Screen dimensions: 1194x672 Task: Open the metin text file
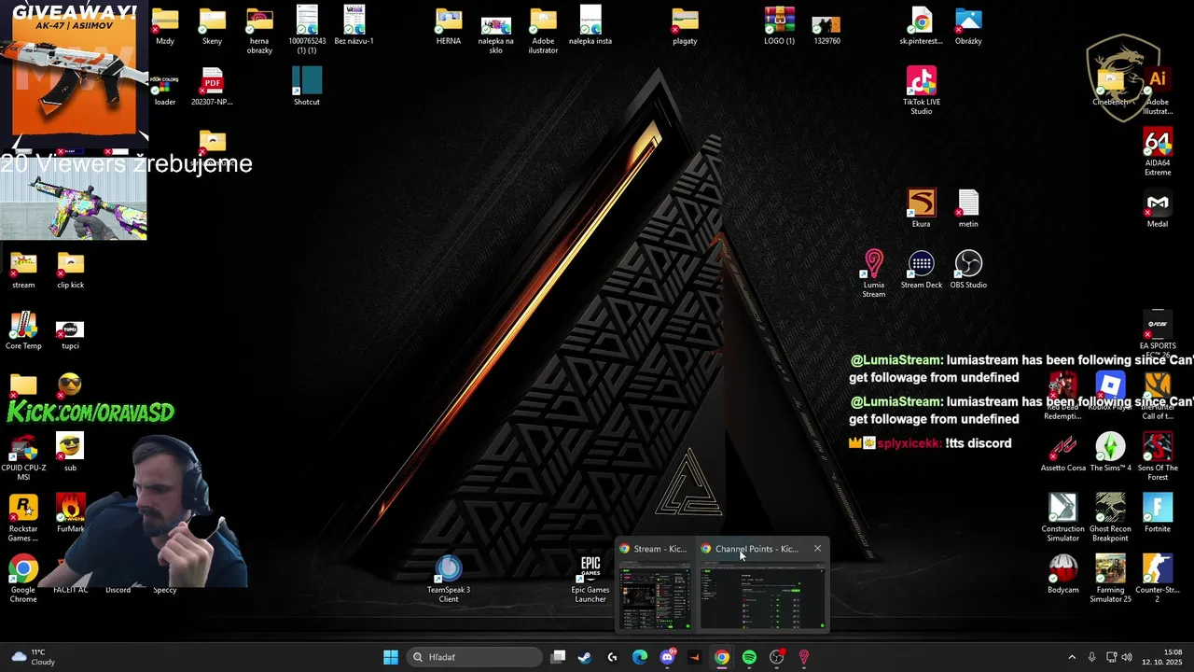[968, 208]
